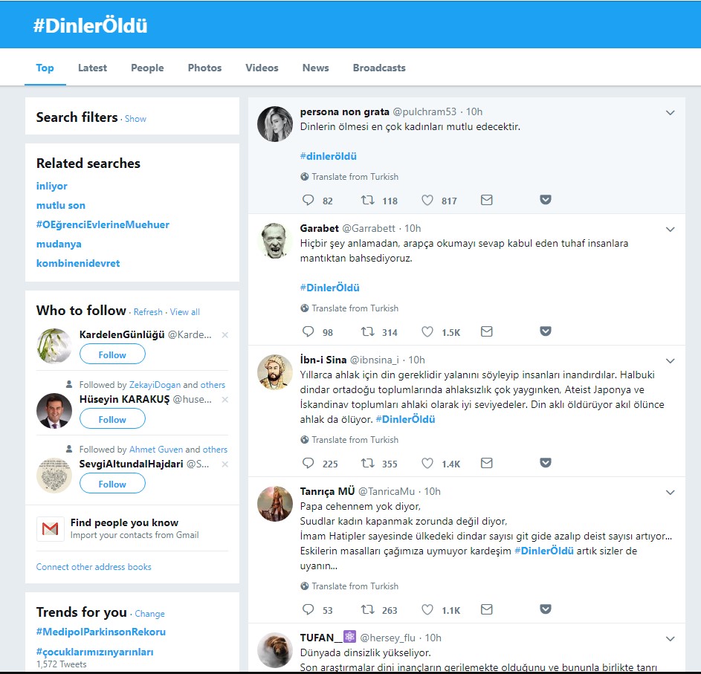This screenshot has width=701, height=674.
Task: Open Garabet's profile avatar
Action: 275,241
